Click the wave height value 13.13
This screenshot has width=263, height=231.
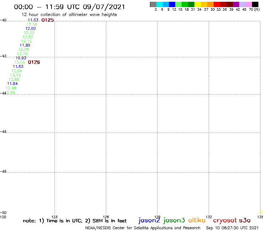click(15, 75)
